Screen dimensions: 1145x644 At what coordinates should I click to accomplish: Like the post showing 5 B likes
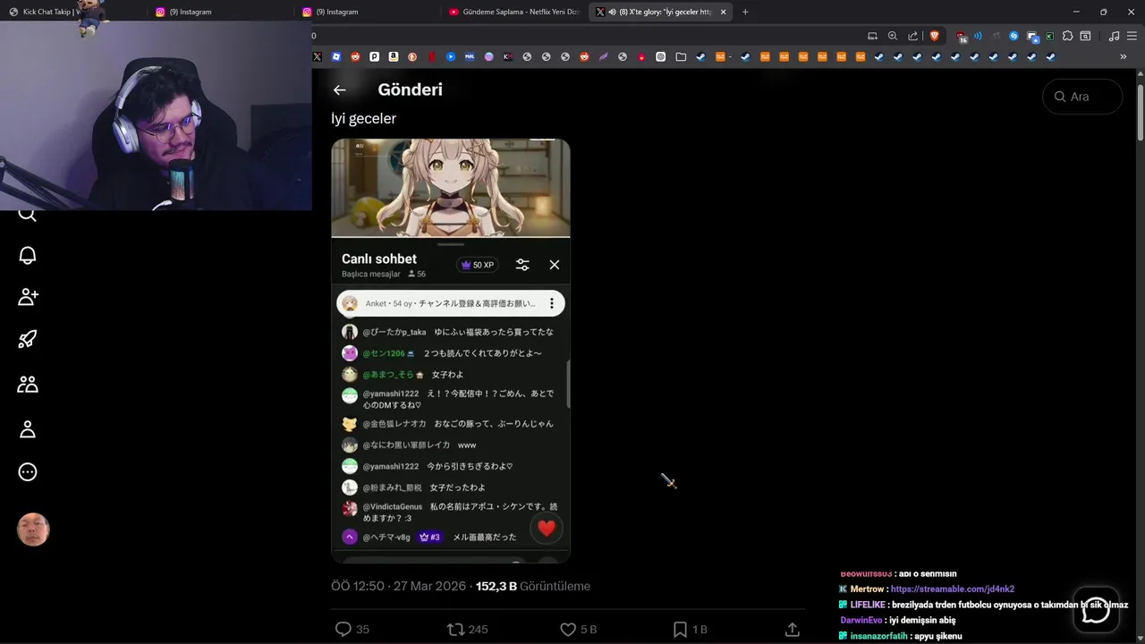(568, 630)
